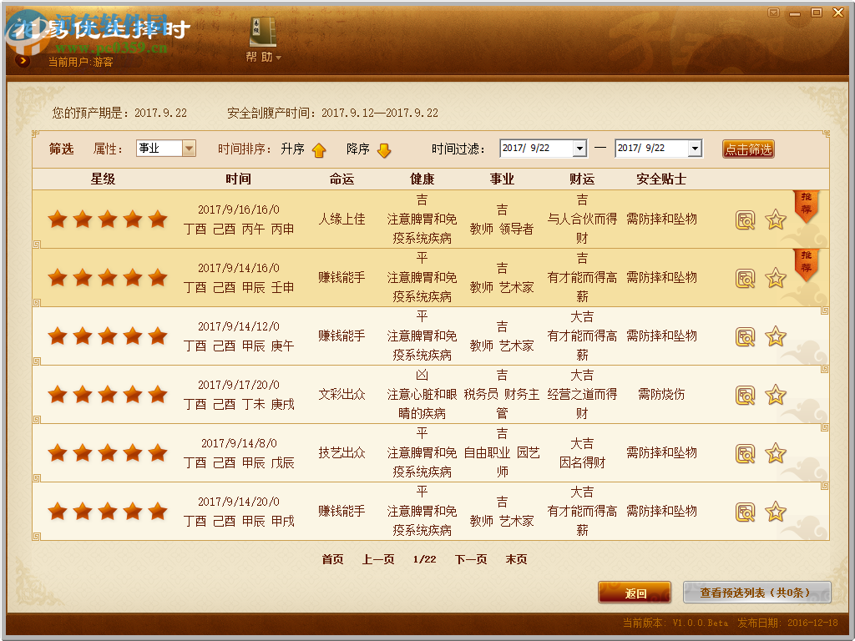Open details for the bottom 2017/9/14/20/0 row
Screen dimensions: 855x641
point(746,512)
